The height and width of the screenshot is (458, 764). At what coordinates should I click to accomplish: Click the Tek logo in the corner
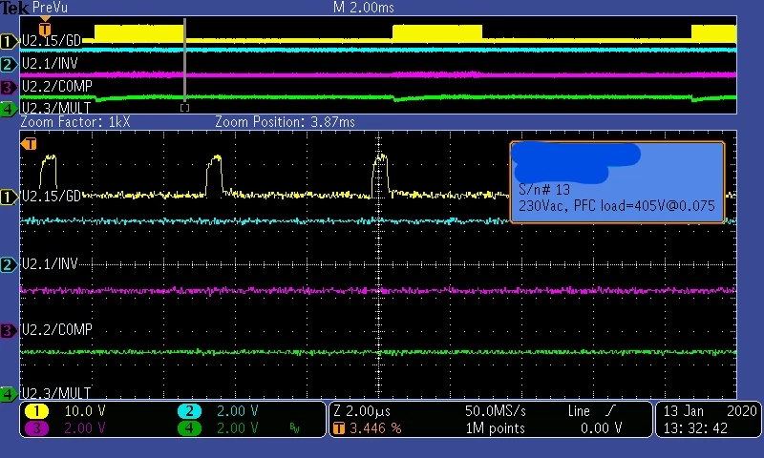pyautogui.click(x=14, y=8)
